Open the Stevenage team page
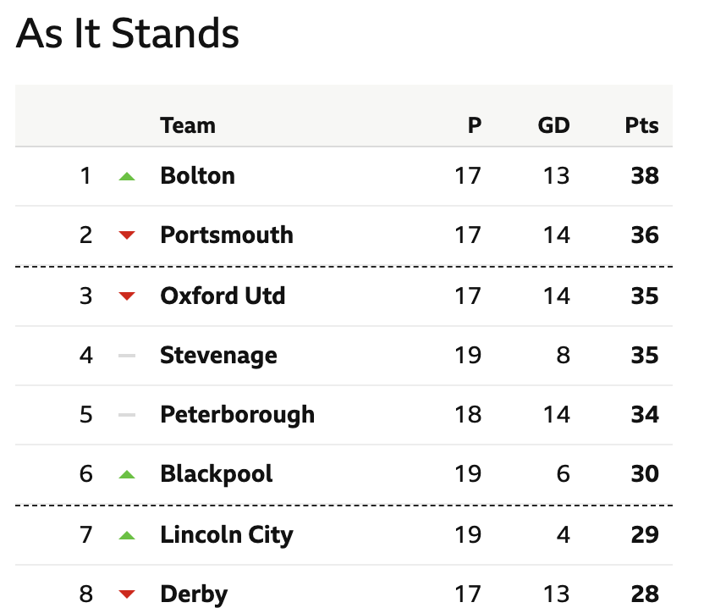This screenshot has width=726, height=608. point(218,356)
